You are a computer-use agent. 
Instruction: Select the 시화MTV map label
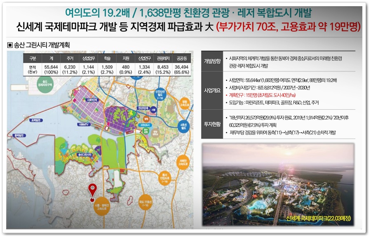coord(84,124)
